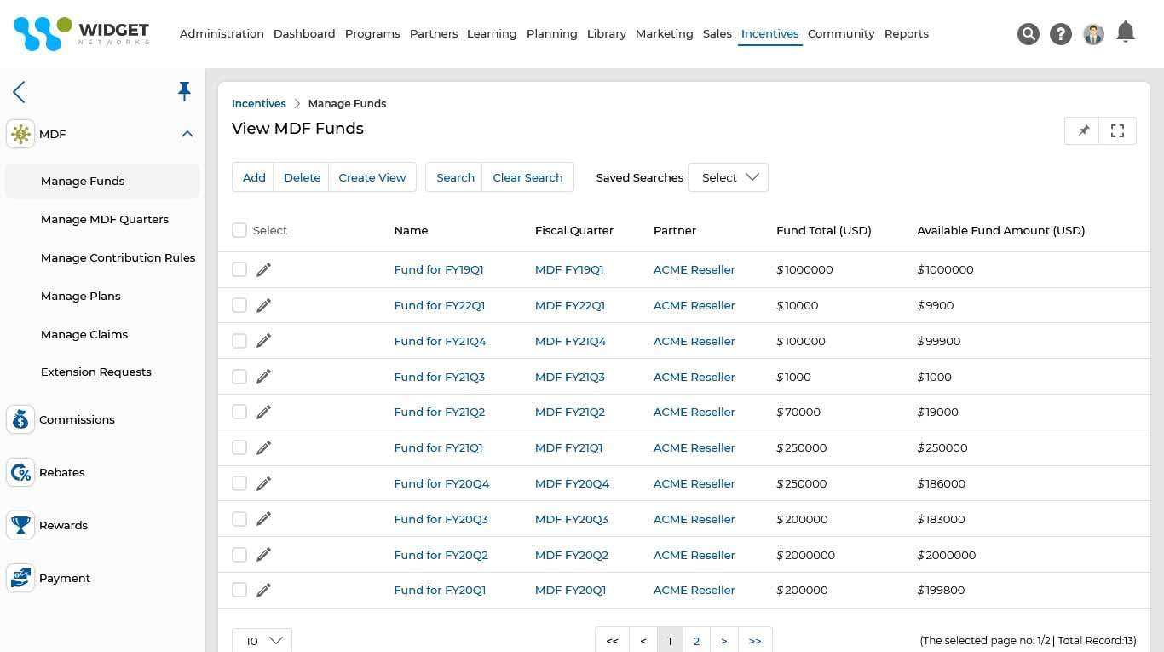The image size is (1164, 652).
Task: Open the Payment icon in the sidebar
Action: coord(20,578)
